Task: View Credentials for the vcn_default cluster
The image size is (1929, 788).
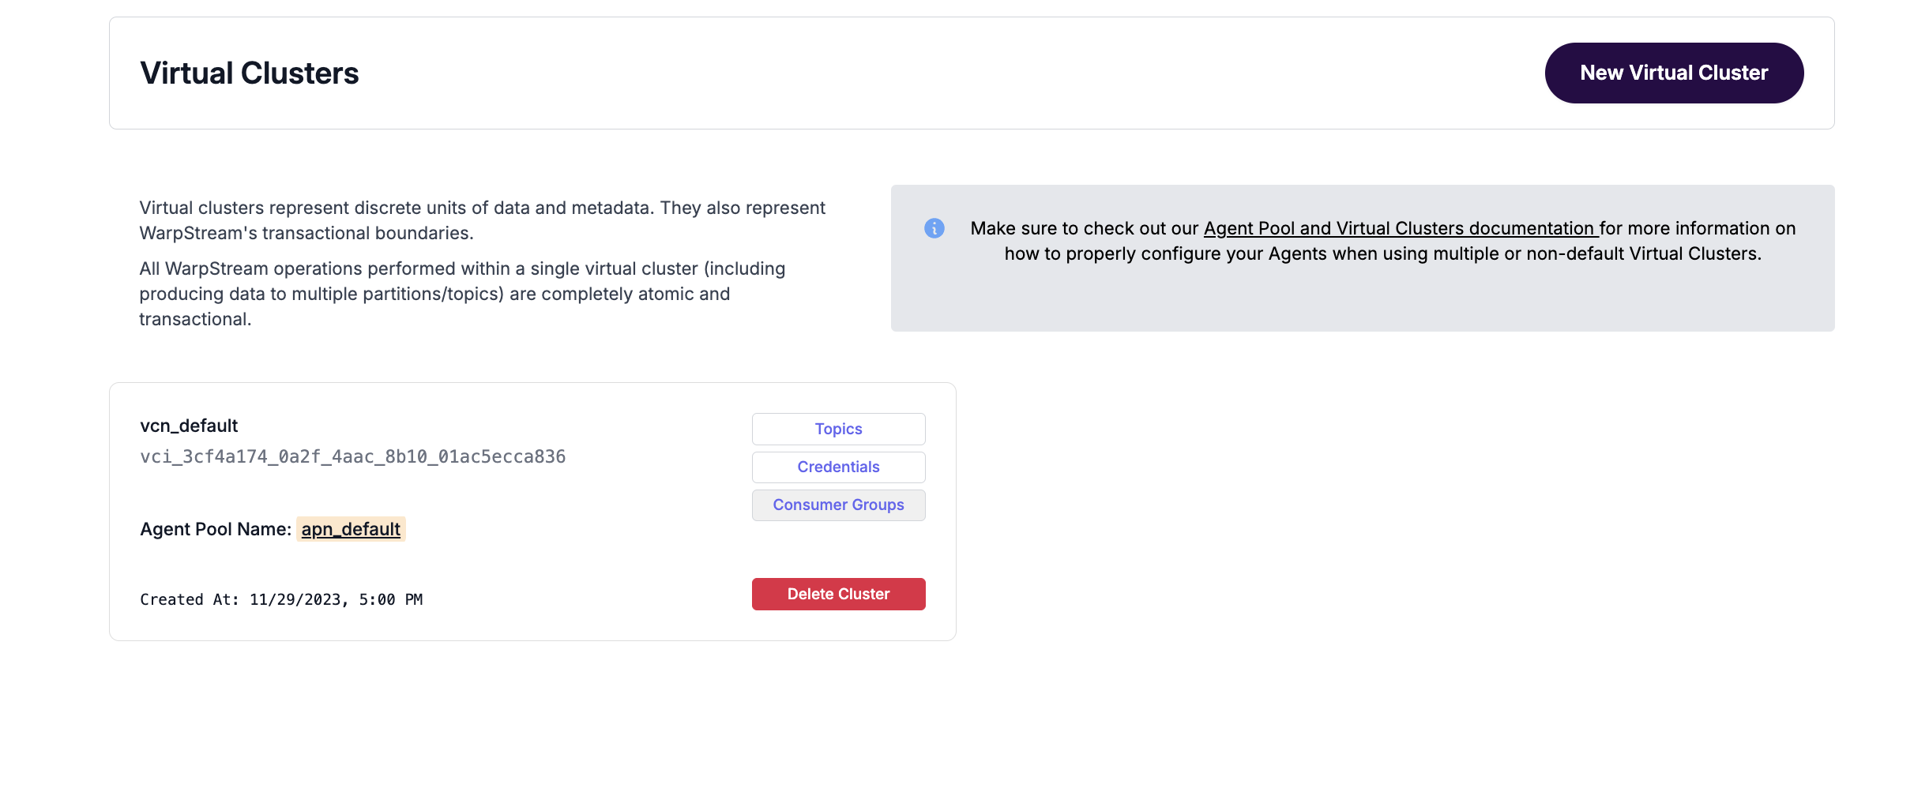Action: tap(838, 467)
